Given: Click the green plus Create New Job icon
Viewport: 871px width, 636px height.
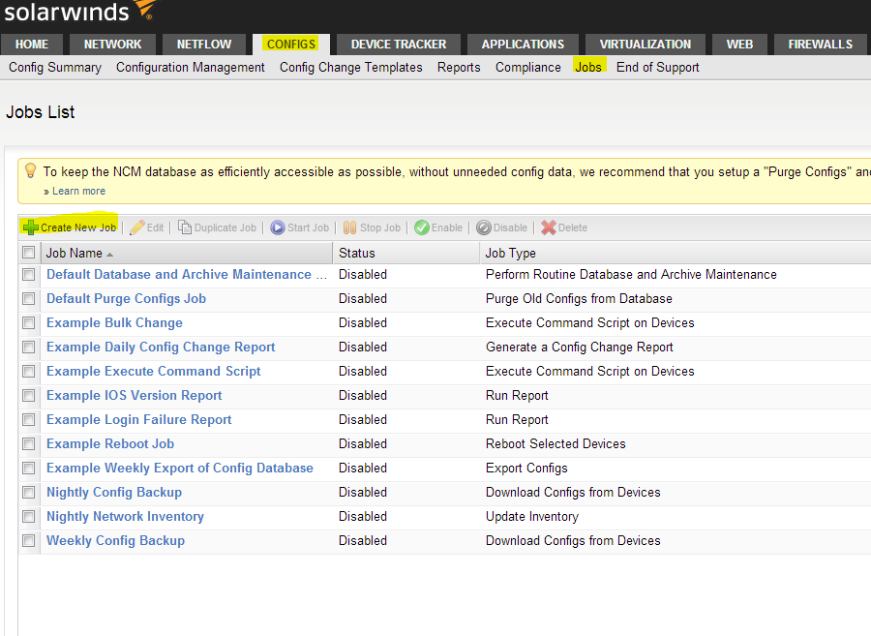Looking at the screenshot, I should [x=31, y=227].
